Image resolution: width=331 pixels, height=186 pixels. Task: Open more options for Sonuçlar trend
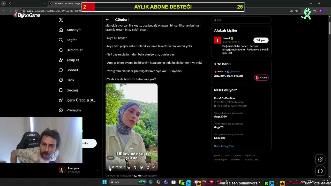click(x=267, y=135)
